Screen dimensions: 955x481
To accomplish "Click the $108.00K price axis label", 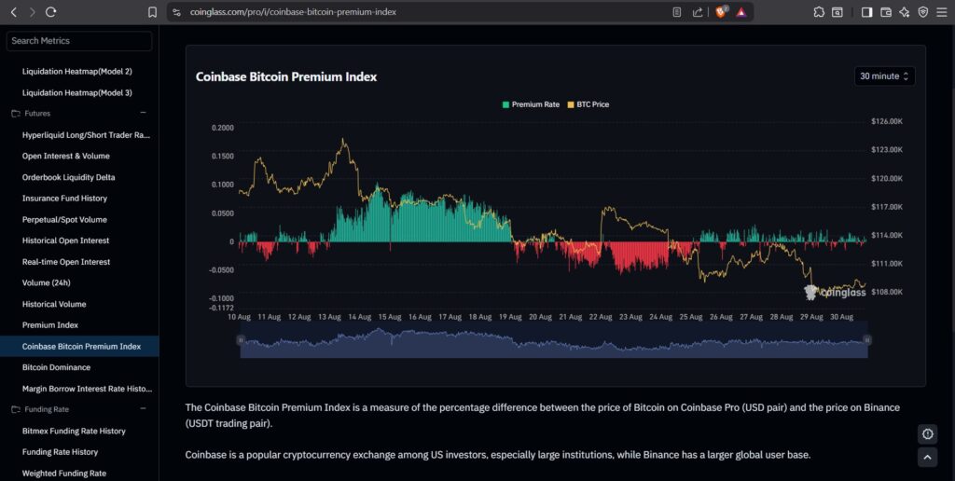I will (887, 293).
